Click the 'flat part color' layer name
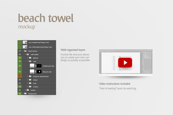Image resolution: width=173 pixels, height=115 pixels. (x=47, y=72)
